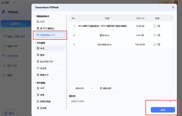Screen dimensions: 182x116
Task: Click the 文件大小 column header
Action: (x=140, y=18)
